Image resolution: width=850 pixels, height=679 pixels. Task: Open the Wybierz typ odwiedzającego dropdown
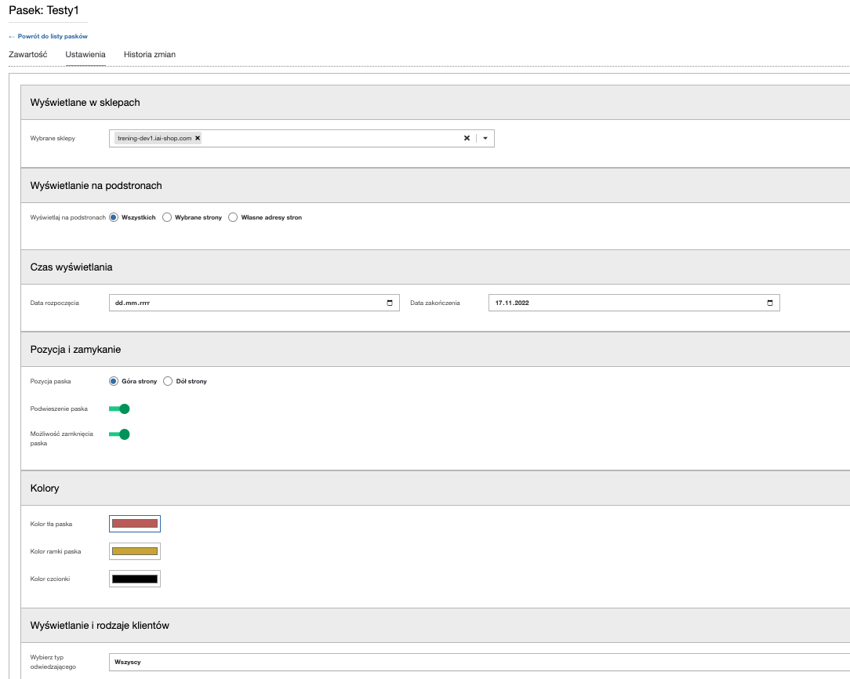(479, 663)
